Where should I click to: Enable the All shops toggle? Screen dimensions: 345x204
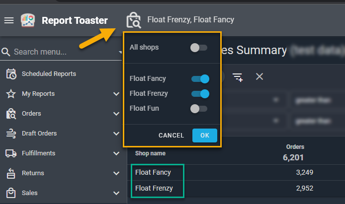point(199,48)
